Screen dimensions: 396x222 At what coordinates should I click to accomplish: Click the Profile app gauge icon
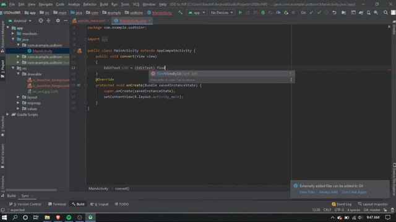click(278, 12)
